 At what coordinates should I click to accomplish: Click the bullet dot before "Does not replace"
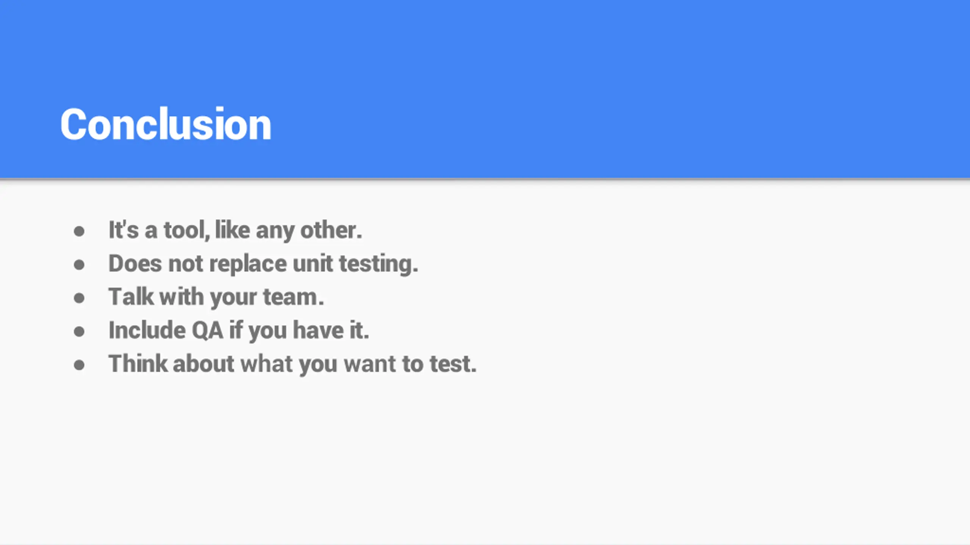[79, 265]
